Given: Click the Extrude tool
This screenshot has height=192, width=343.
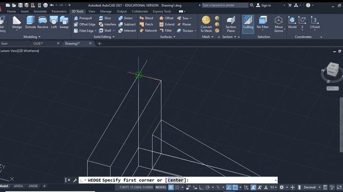Looking at the screenshot, I should tap(31, 22).
